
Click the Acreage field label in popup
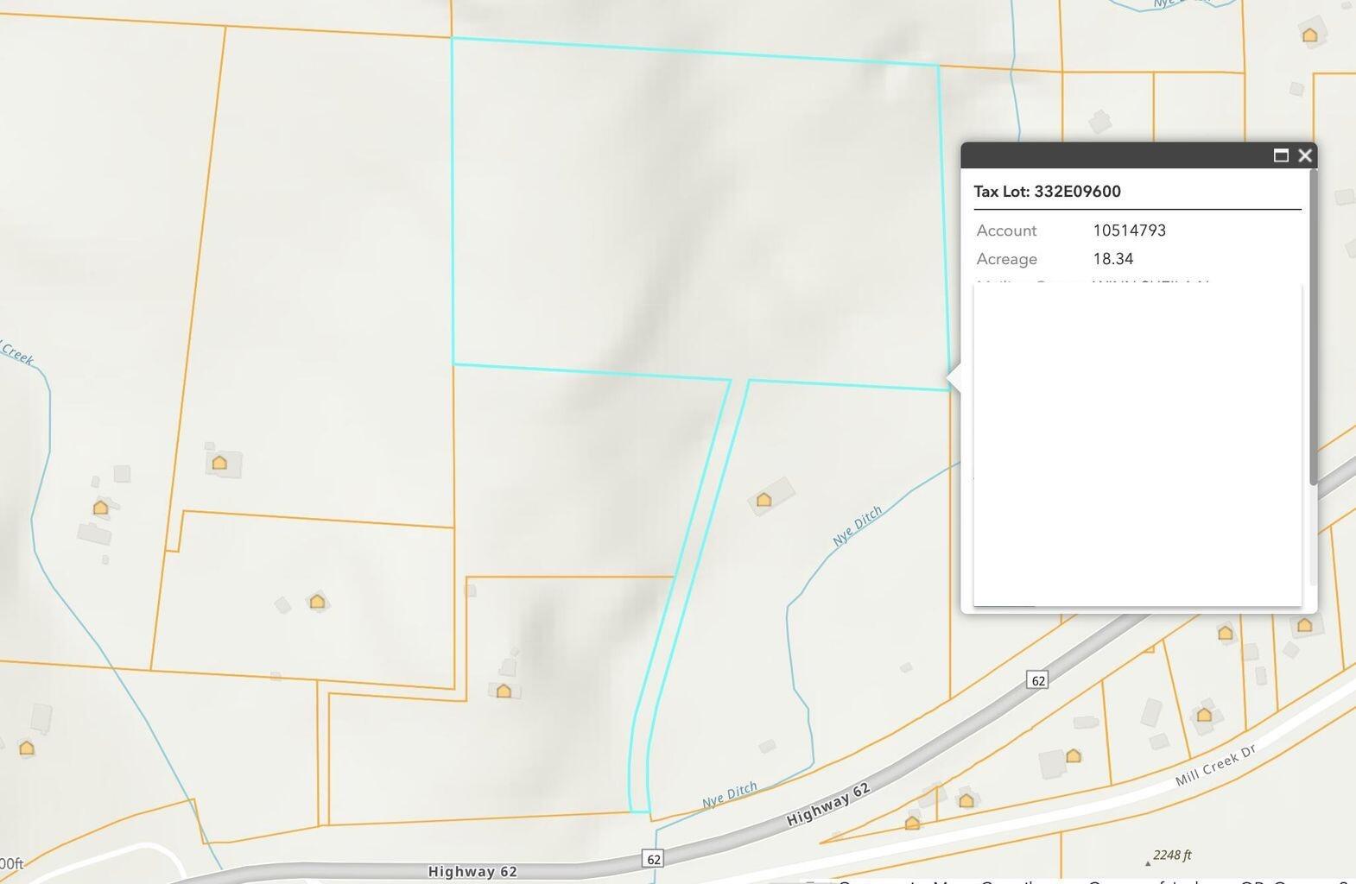(1006, 259)
